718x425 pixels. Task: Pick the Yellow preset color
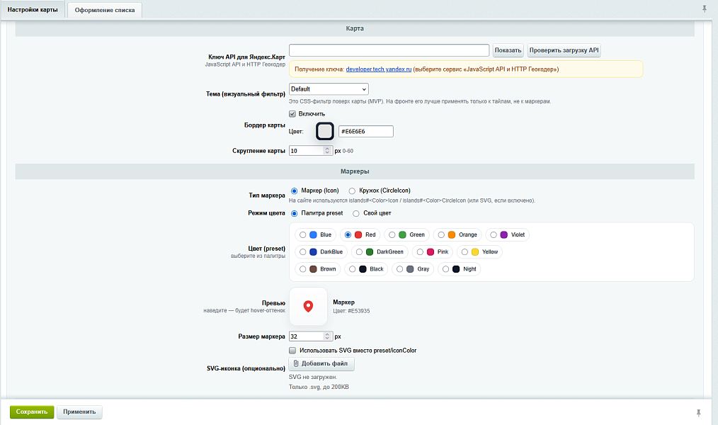tap(465, 252)
